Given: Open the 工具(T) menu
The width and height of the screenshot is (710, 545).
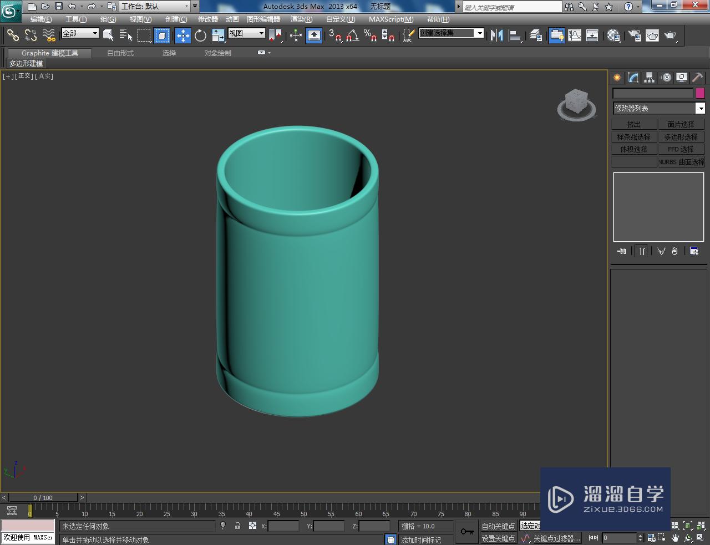Looking at the screenshot, I should coord(76,19).
